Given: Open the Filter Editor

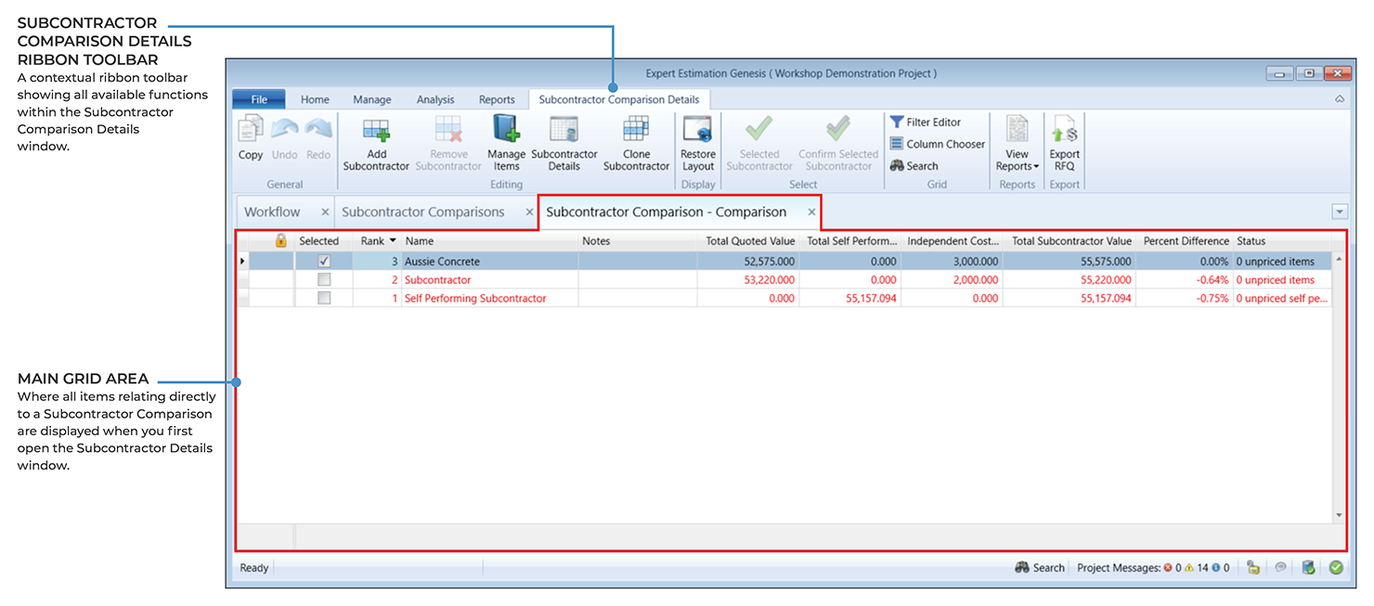Looking at the screenshot, I should (x=926, y=122).
